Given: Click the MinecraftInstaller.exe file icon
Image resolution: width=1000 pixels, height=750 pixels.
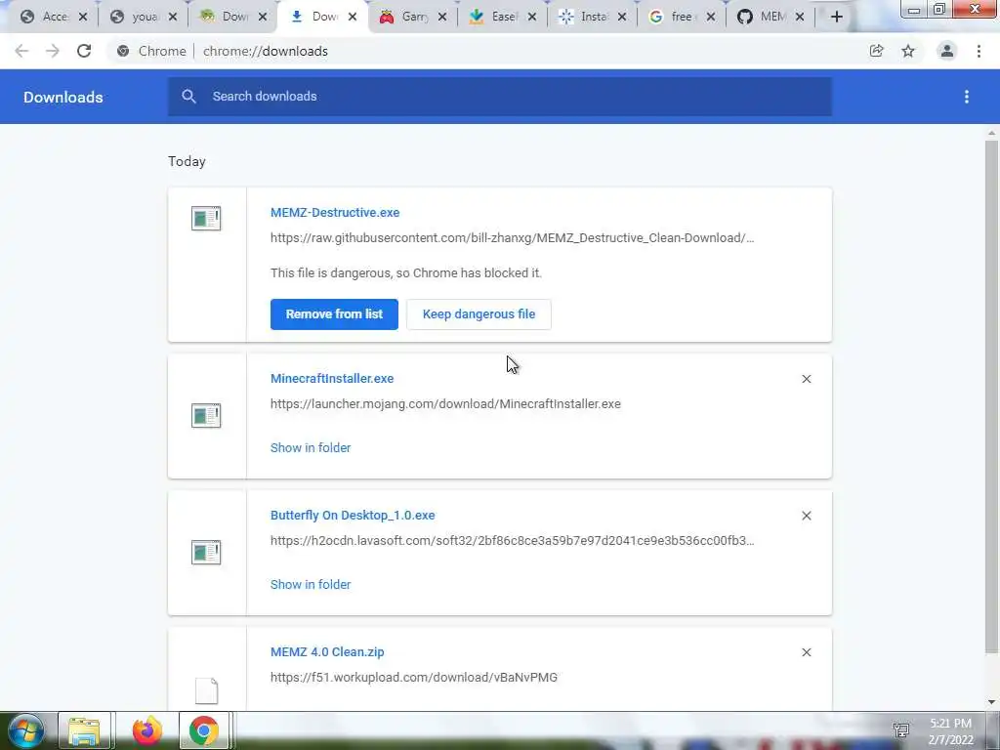Looking at the screenshot, I should click(x=206, y=415).
